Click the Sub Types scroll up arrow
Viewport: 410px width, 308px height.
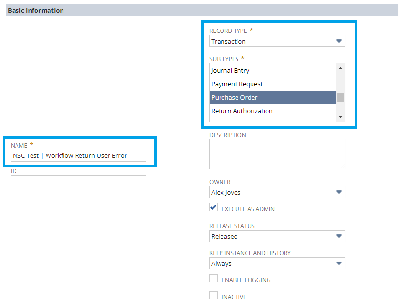point(340,68)
